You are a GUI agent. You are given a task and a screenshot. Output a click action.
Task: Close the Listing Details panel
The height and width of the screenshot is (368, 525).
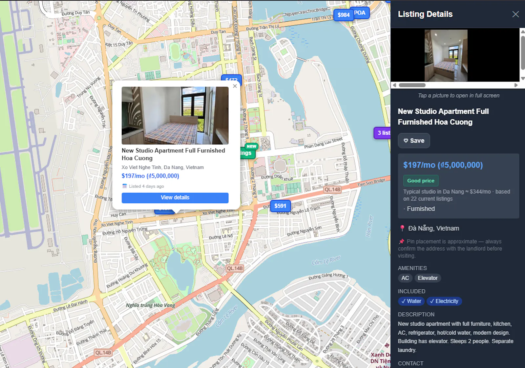coord(515,14)
